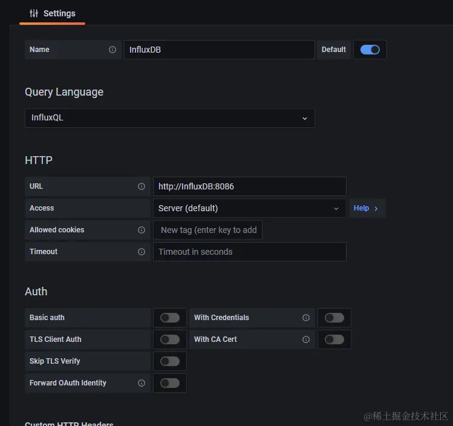Click the HTTP section heading
The width and height of the screenshot is (453, 426).
[39, 160]
